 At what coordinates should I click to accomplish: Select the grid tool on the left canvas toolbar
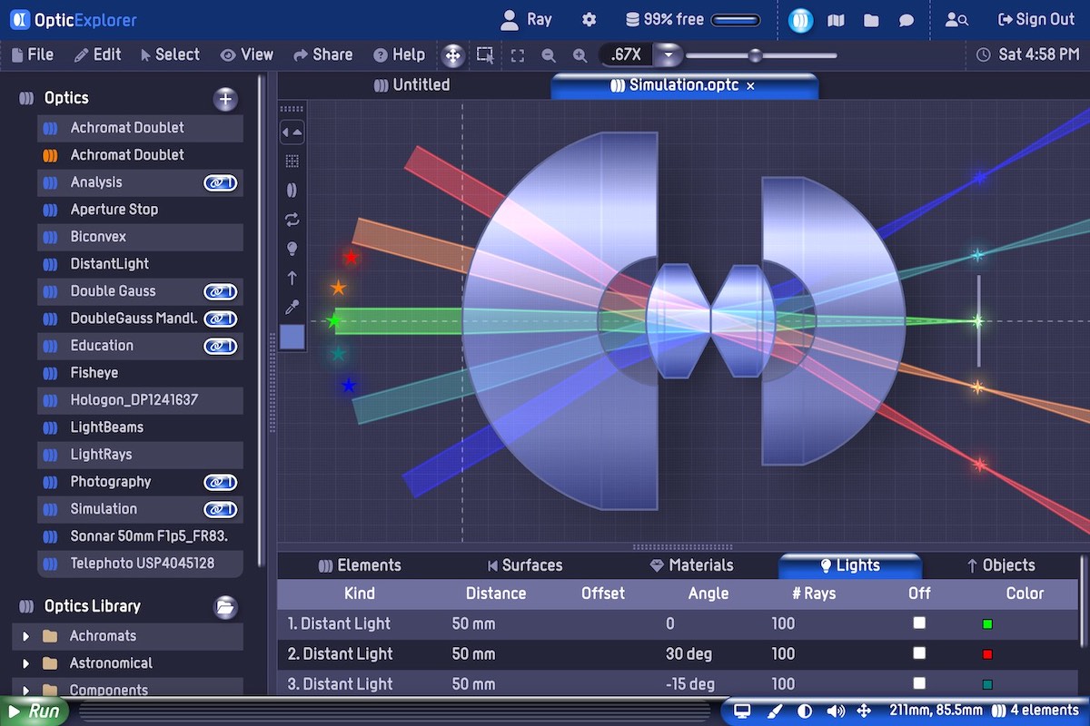[x=292, y=161]
